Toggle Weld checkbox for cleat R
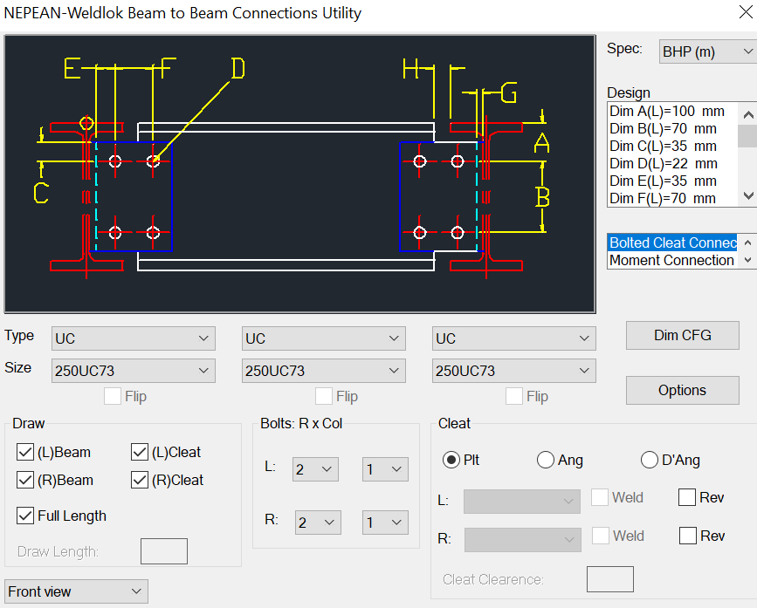Screen dimensions: 757x608 (601, 536)
